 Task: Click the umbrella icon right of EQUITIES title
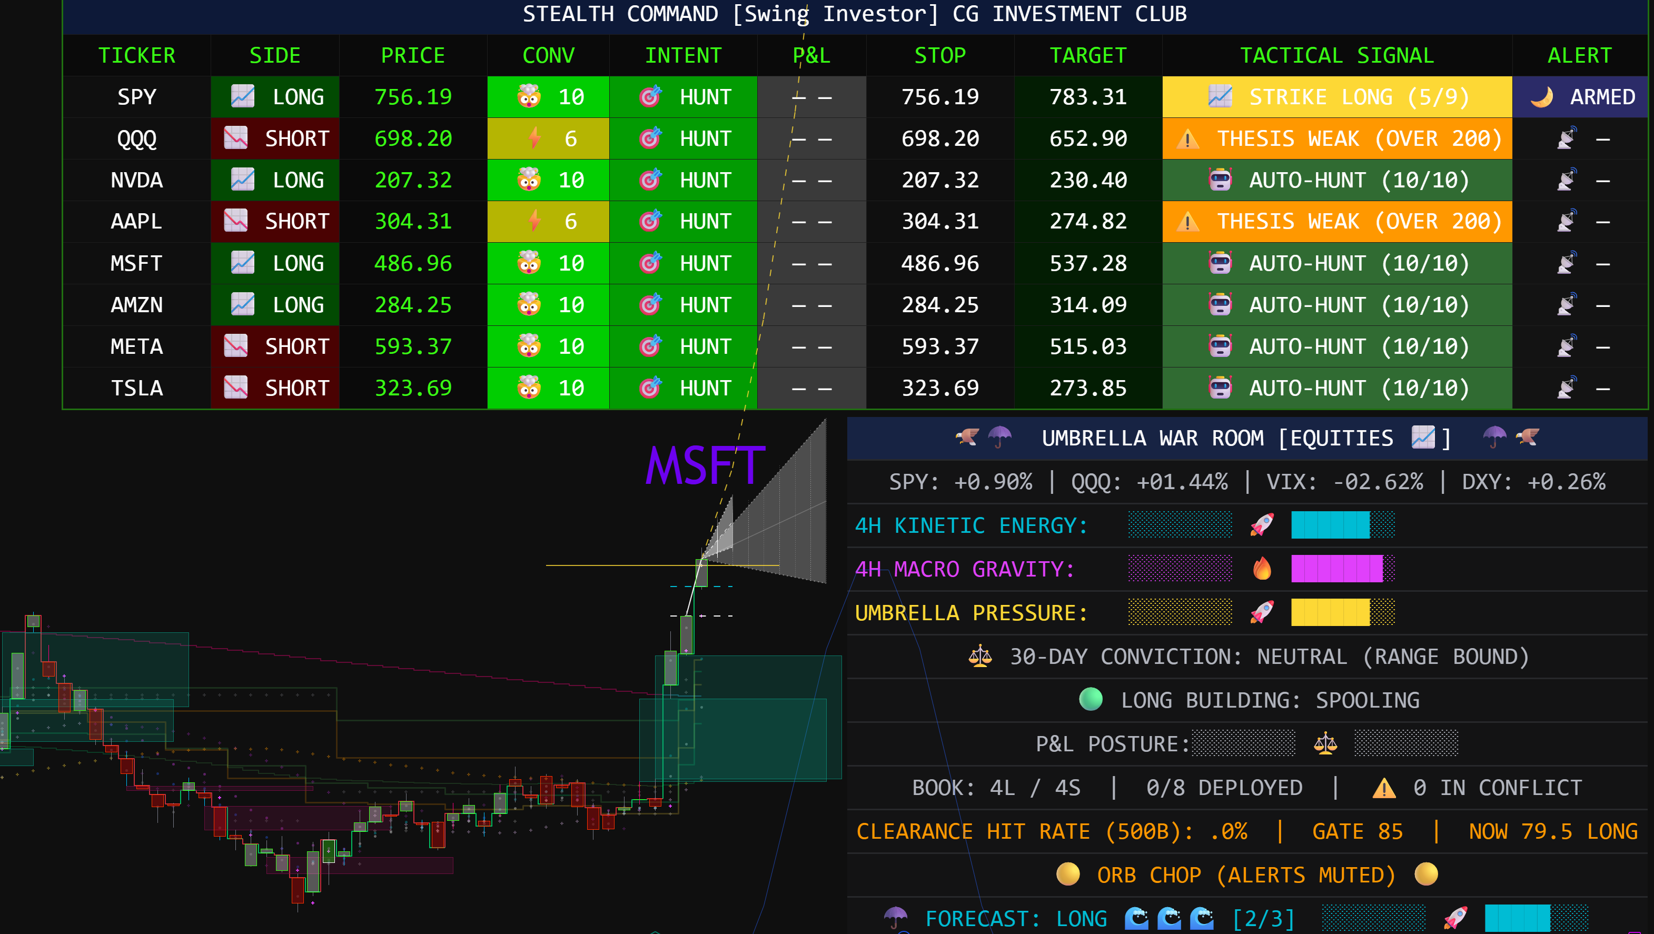[1495, 438]
